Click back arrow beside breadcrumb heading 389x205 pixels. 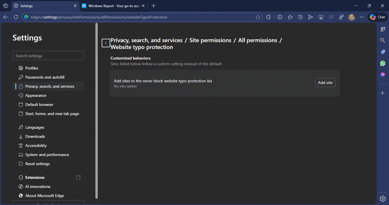[106, 43]
